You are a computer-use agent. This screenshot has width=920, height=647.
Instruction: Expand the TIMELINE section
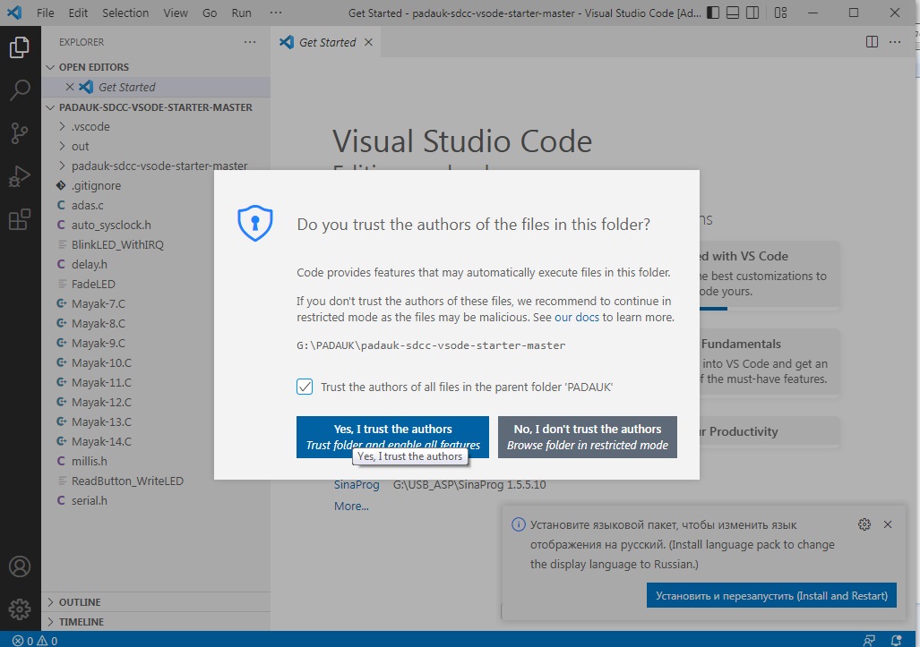[81, 622]
